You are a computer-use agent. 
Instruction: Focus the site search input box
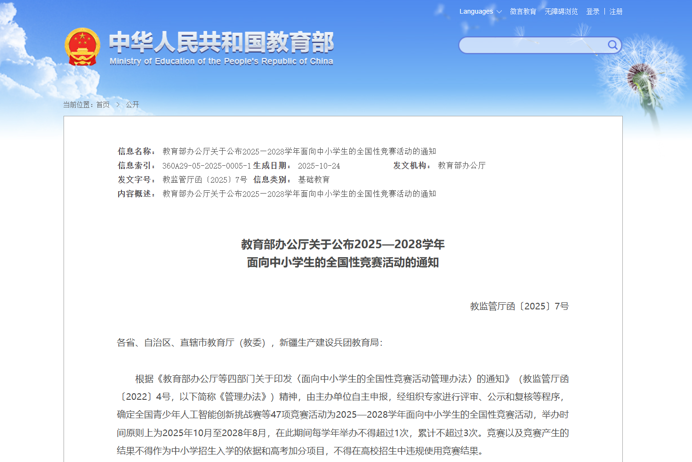coord(532,45)
